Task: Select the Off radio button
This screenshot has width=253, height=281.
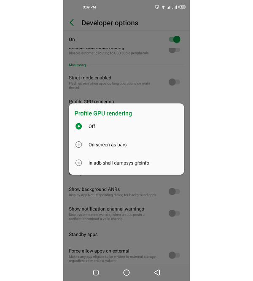Action: pyautogui.click(x=78, y=126)
